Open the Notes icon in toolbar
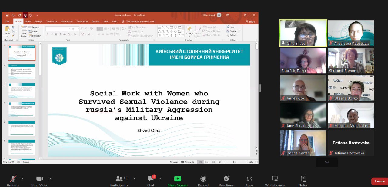The height and width of the screenshot is (187, 388). [x=303, y=179]
